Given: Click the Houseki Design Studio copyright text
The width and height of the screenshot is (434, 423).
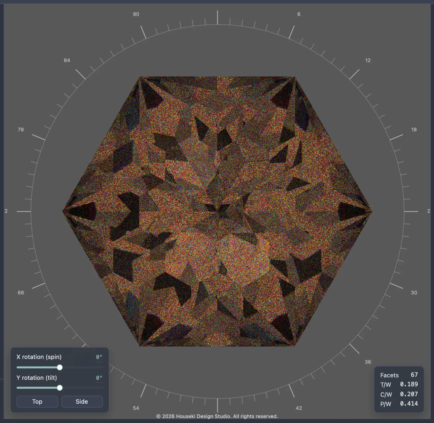Looking at the screenshot, I should [217, 416].
